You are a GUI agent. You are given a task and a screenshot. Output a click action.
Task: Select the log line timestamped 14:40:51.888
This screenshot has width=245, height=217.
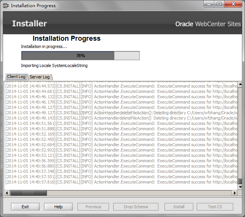coord(121,129)
